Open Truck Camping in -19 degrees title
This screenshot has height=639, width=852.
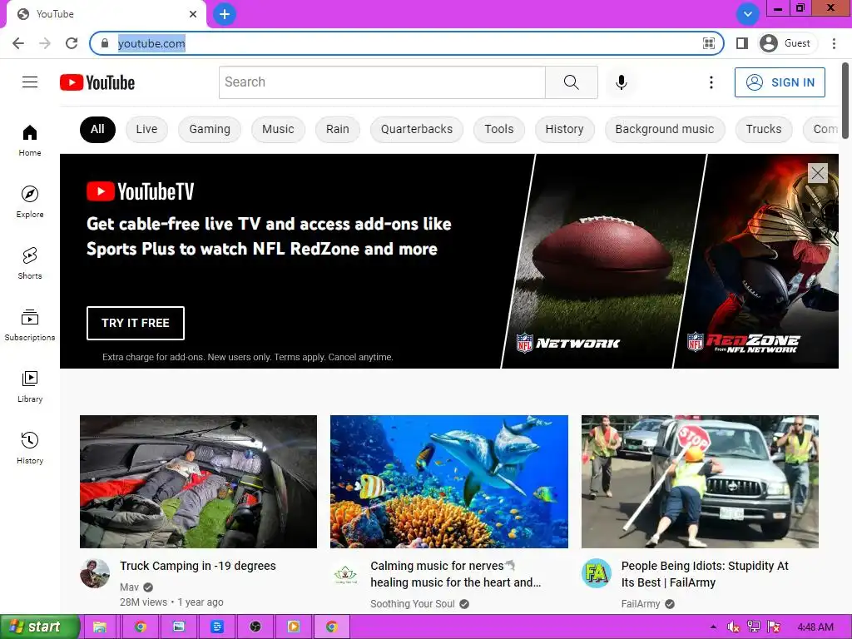click(198, 566)
